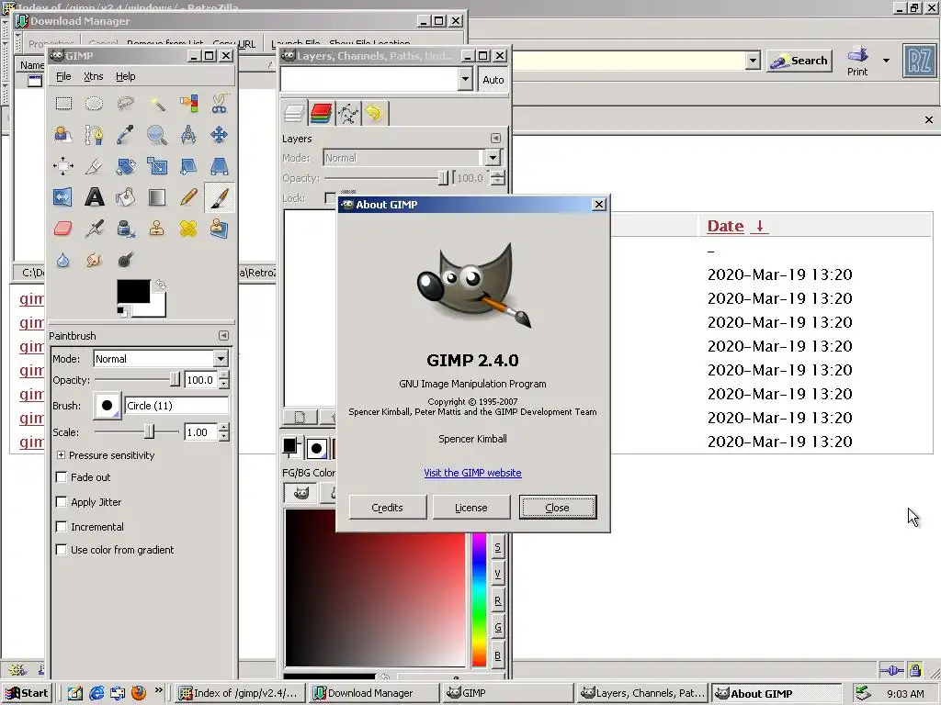The height and width of the screenshot is (705, 941).
Task: Enable the Incremental checkbox
Action: click(x=62, y=526)
